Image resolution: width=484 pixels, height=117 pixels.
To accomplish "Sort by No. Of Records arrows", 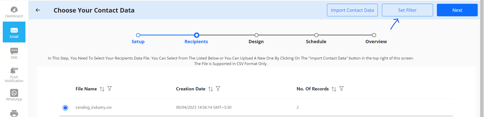I will click(334, 89).
